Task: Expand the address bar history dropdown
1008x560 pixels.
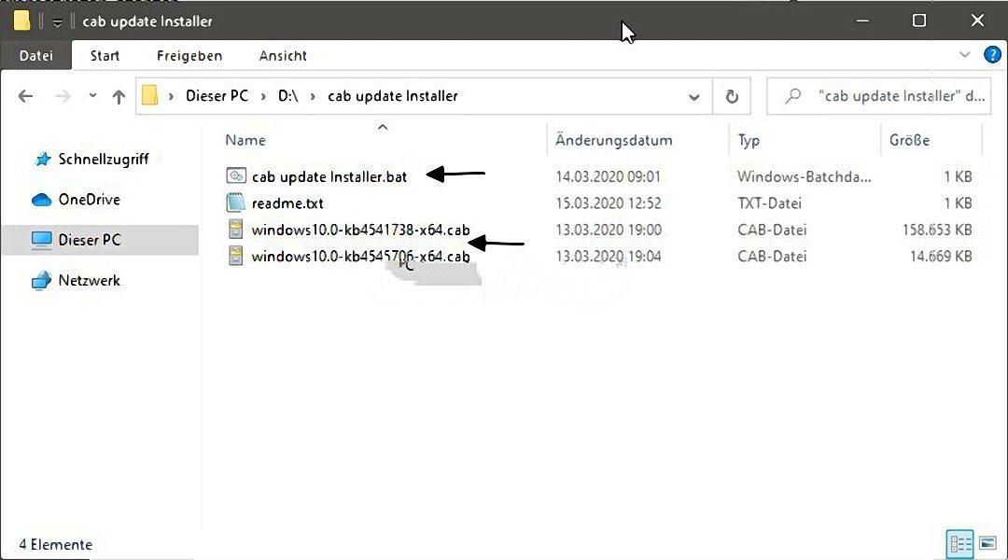Action: point(693,97)
